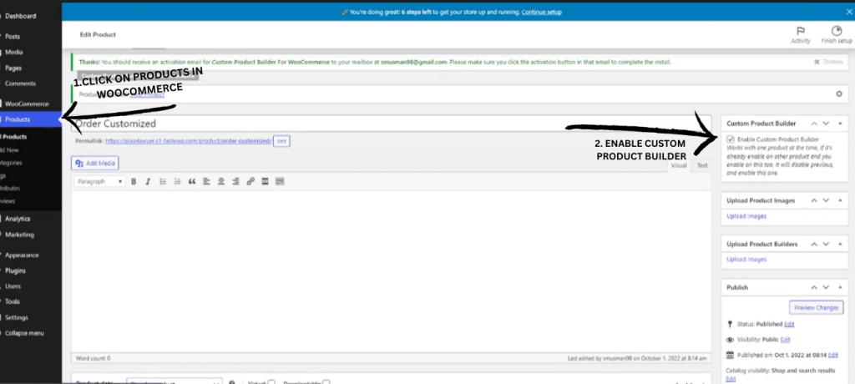The width and height of the screenshot is (855, 384).
Task: Edit the published-on date
Action: [832, 355]
